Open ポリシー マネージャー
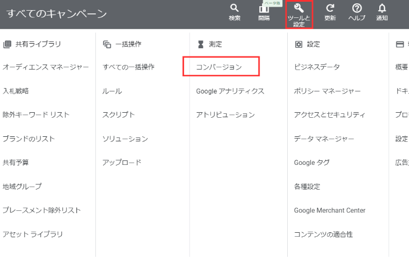Screen dimensions: 409x258 pyautogui.click(x=327, y=91)
